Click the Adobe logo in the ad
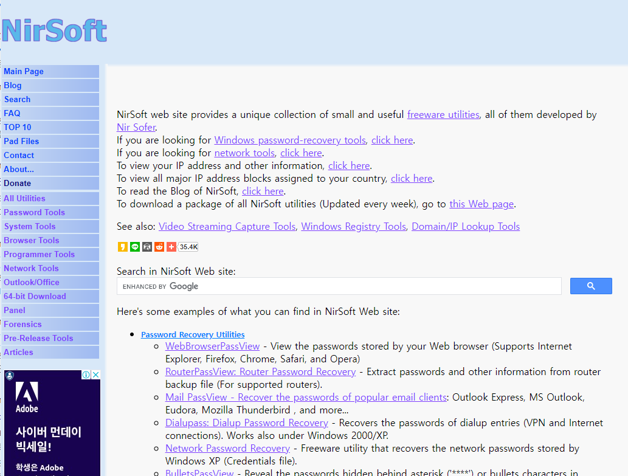 (x=27, y=396)
